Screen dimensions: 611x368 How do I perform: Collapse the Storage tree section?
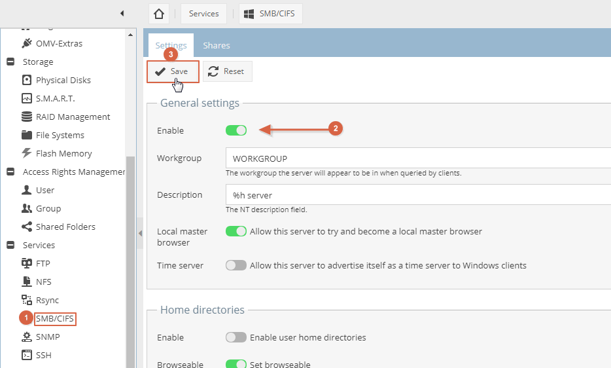10,62
